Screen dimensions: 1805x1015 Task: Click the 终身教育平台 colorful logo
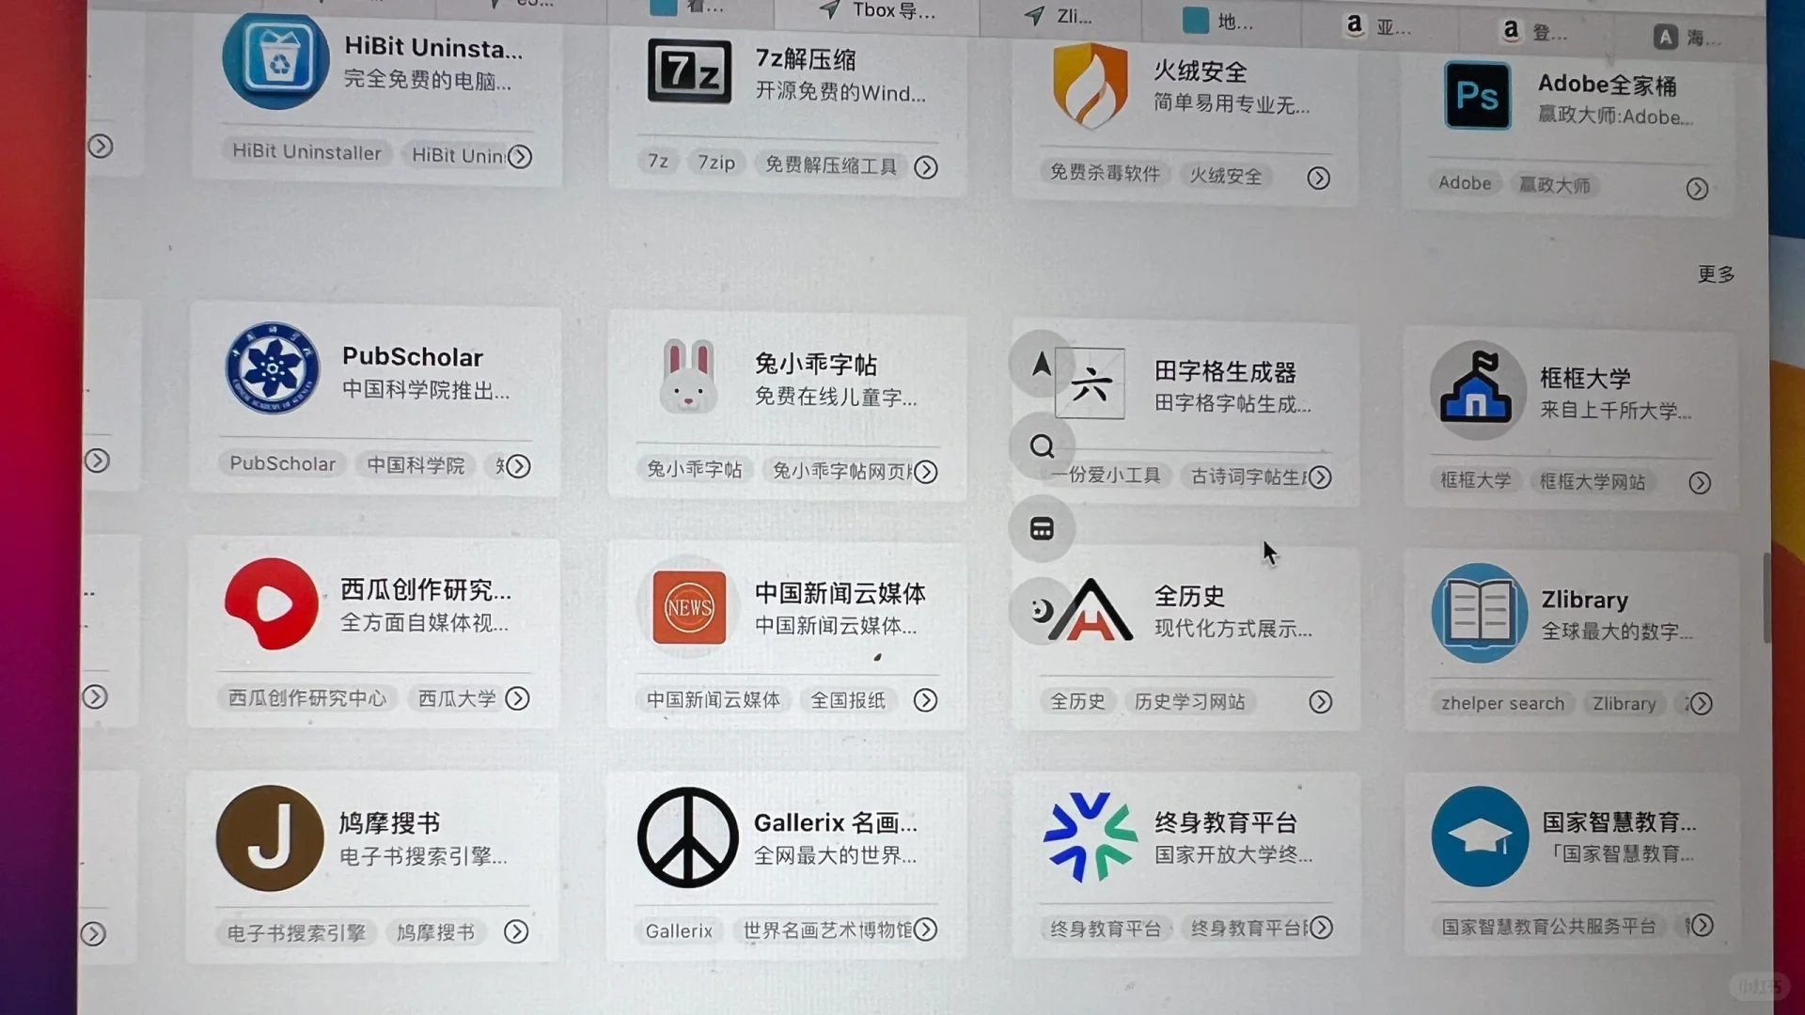tap(1090, 836)
